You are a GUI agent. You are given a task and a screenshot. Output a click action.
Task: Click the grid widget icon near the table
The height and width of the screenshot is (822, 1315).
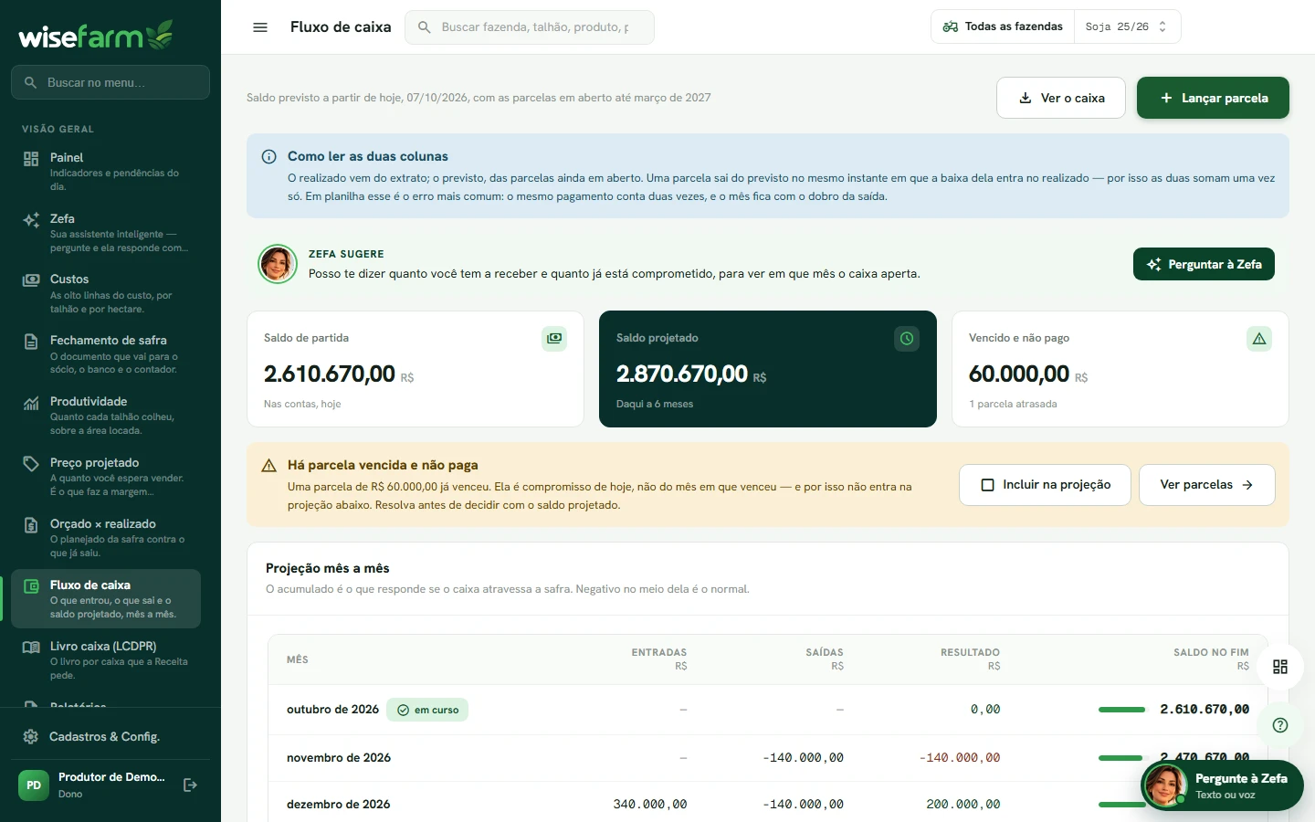(x=1280, y=667)
